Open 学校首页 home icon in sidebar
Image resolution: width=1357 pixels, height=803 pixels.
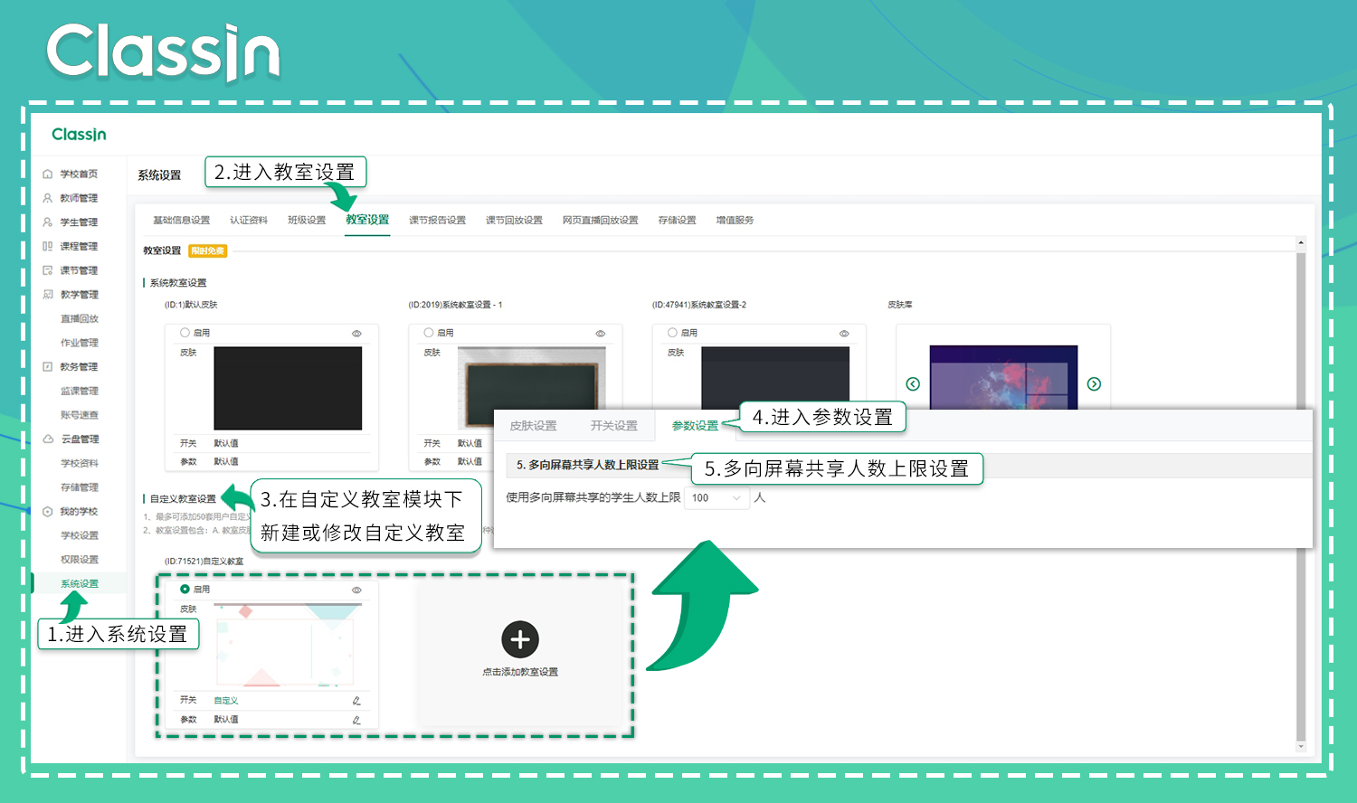(48, 174)
